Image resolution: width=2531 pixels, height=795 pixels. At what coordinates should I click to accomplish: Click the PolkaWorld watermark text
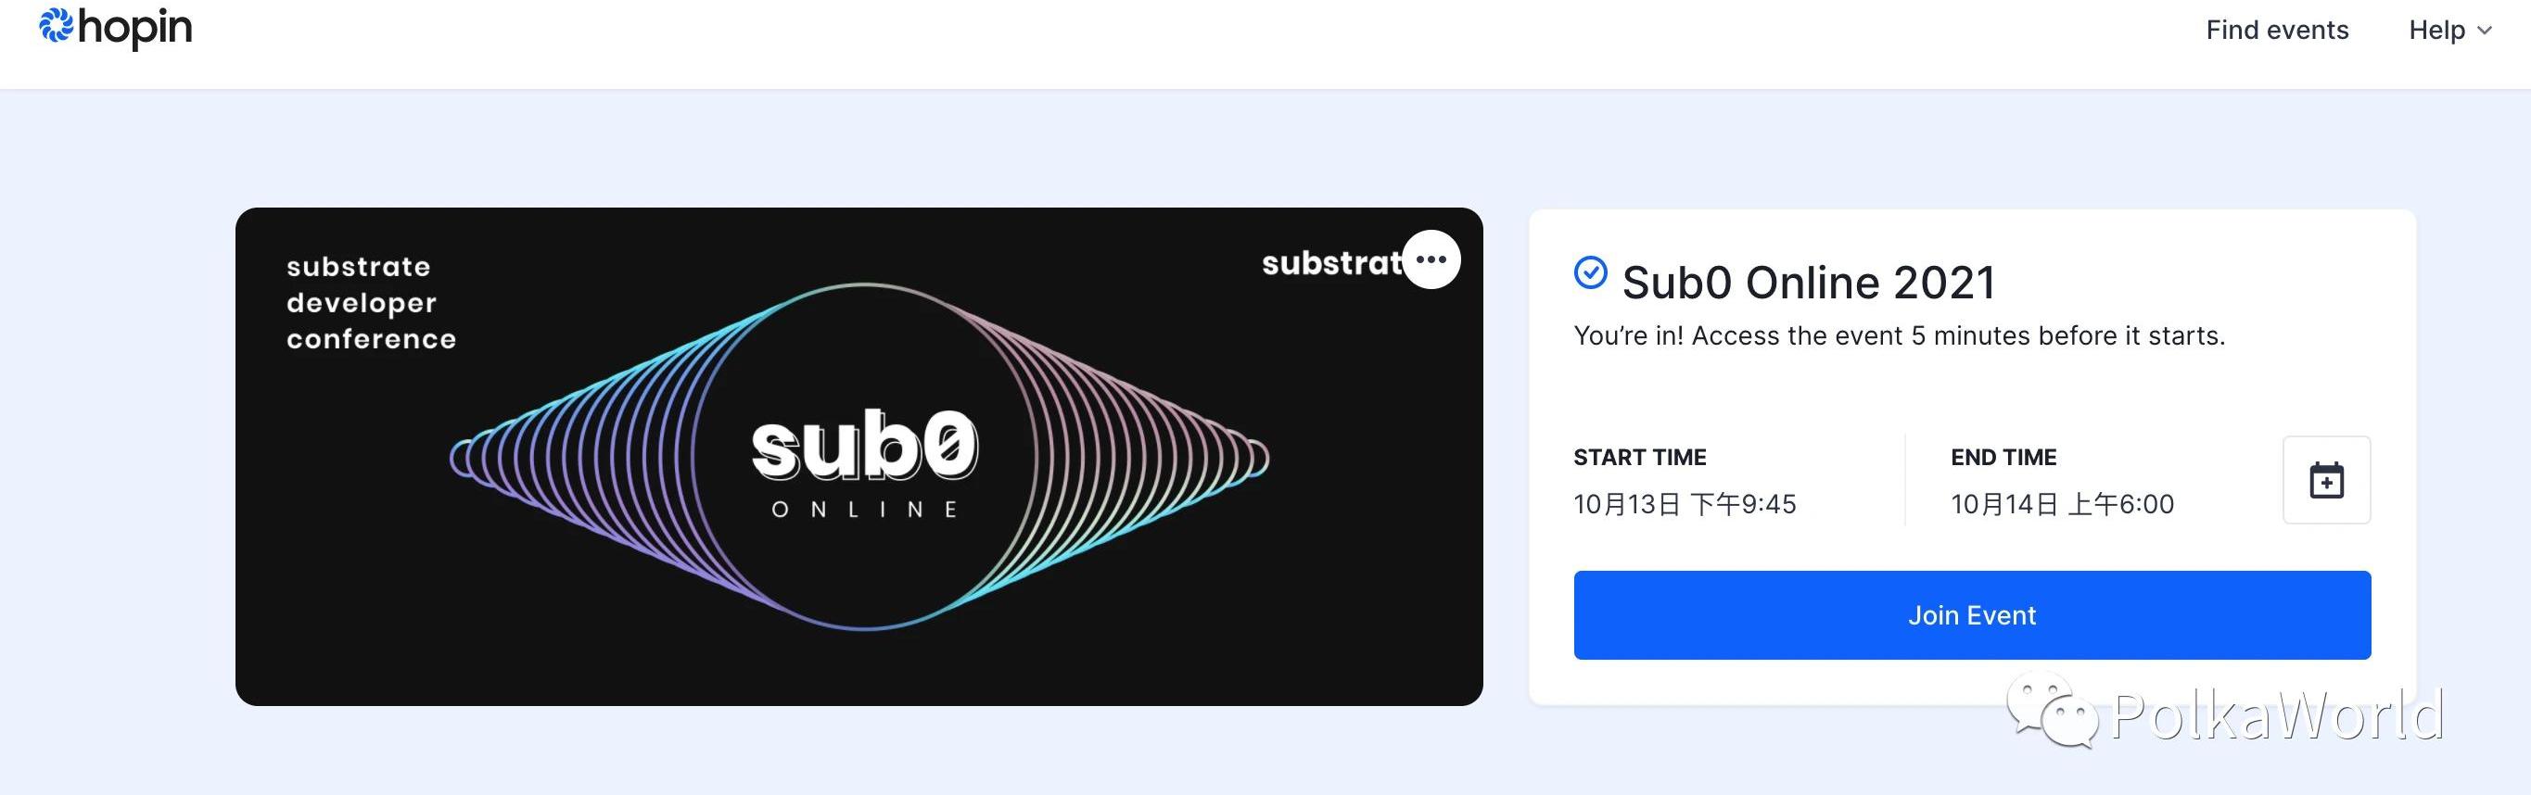[2277, 714]
